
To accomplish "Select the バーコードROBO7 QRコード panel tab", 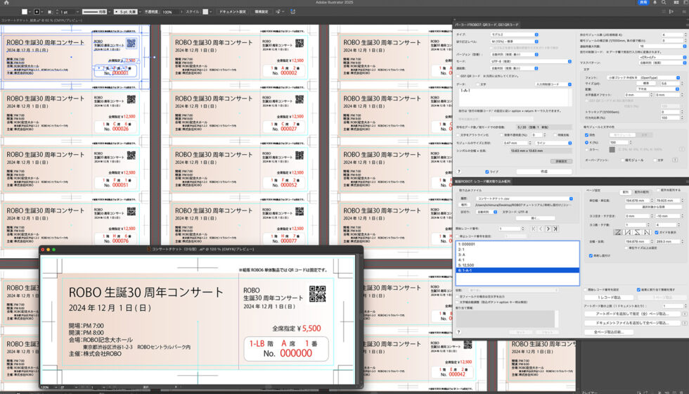I will (x=487, y=25).
